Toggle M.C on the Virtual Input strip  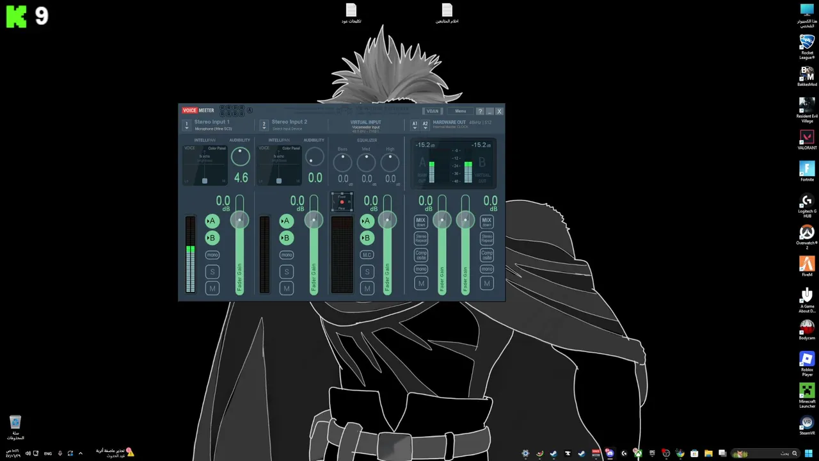point(367,255)
